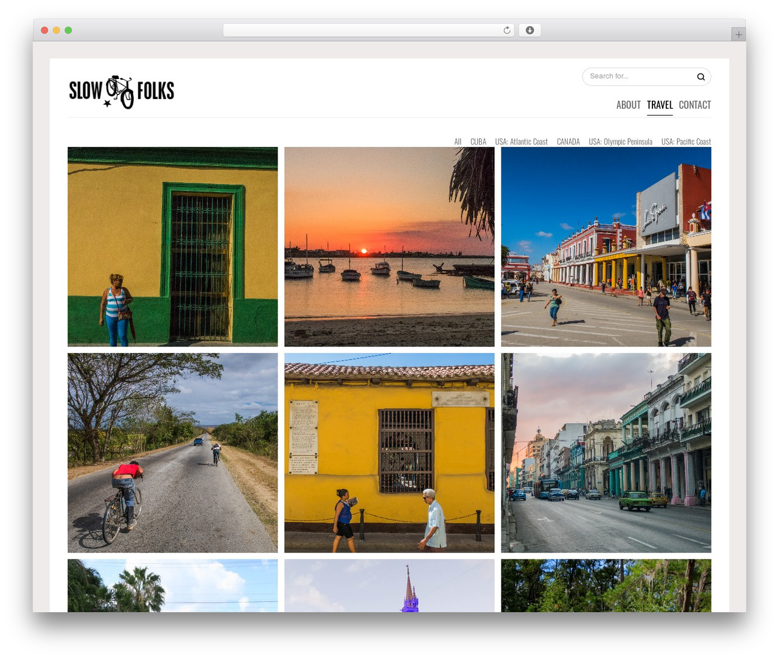Click the browser reload icon
779x659 pixels.
[x=506, y=30]
